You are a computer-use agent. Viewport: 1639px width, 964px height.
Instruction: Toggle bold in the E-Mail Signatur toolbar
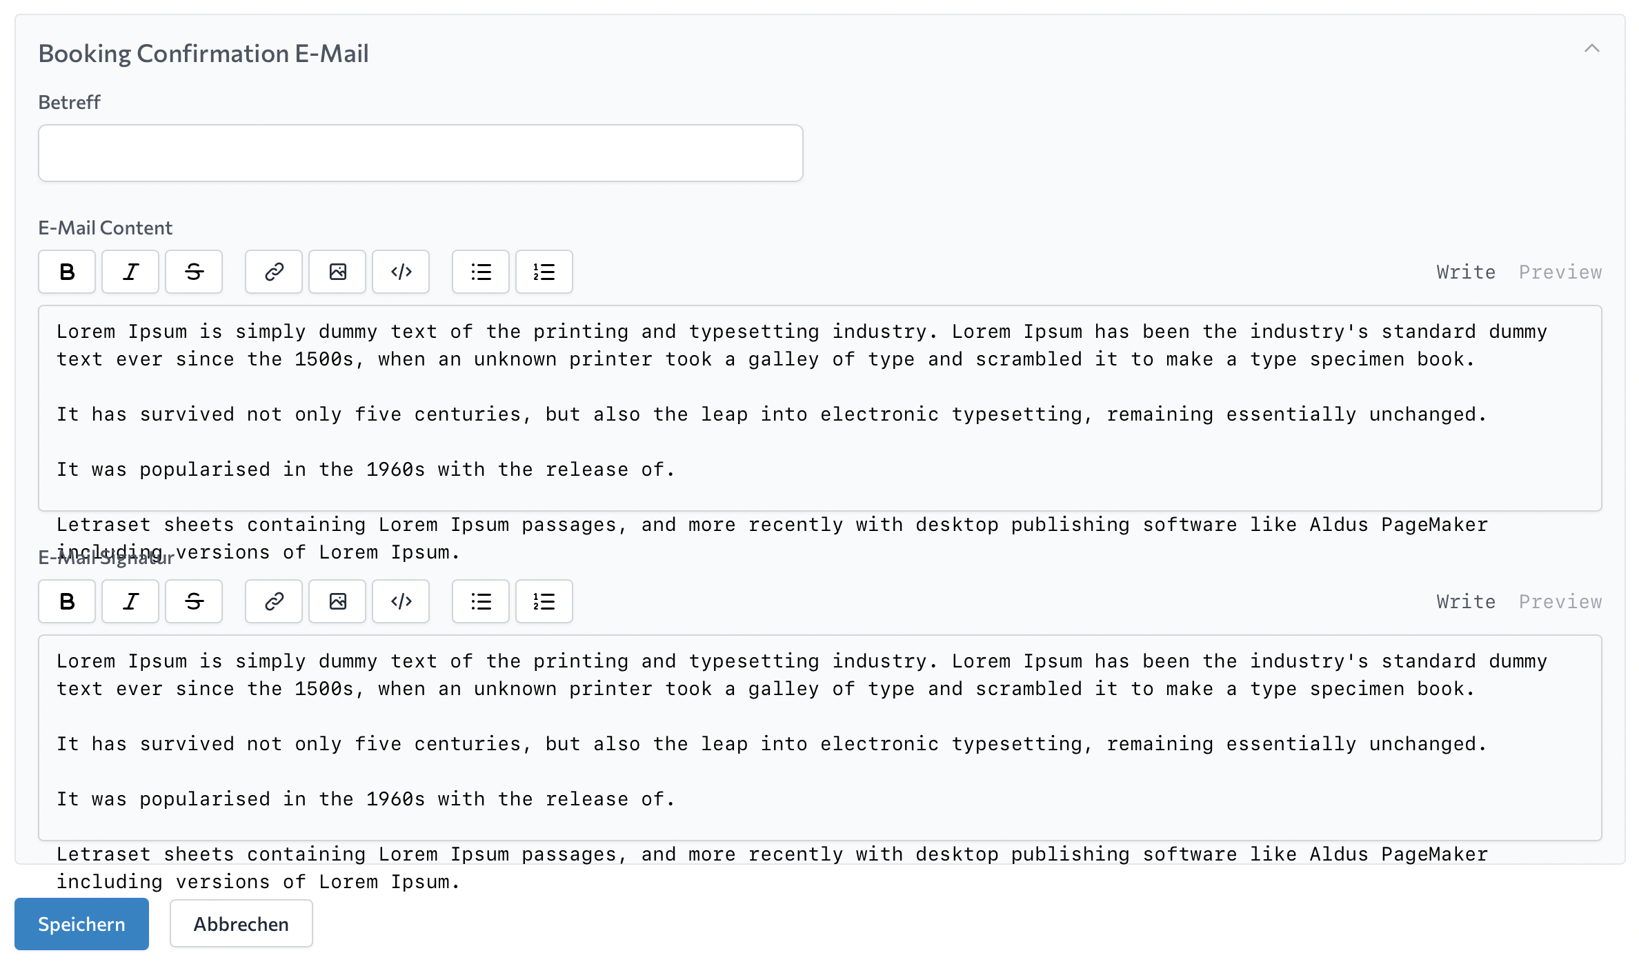66,601
